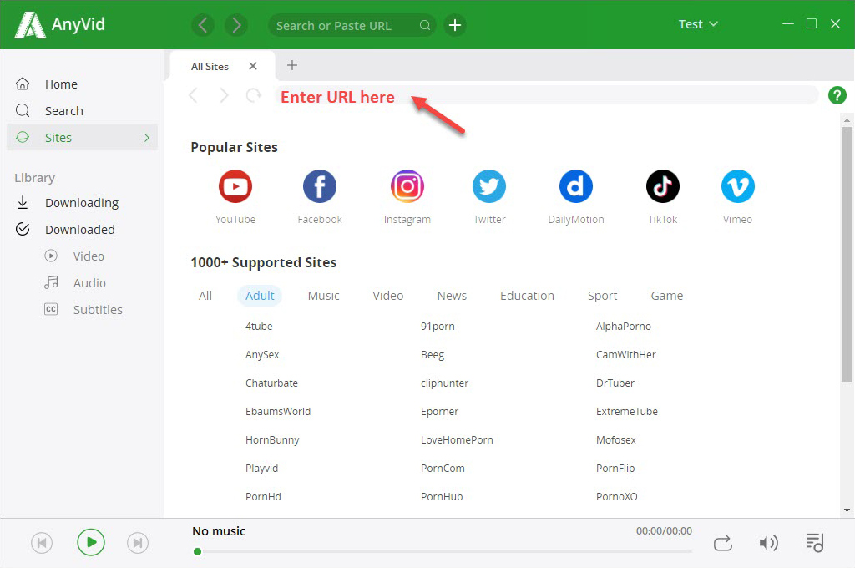
Task: Select Sites in the sidebar
Action: click(x=82, y=138)
